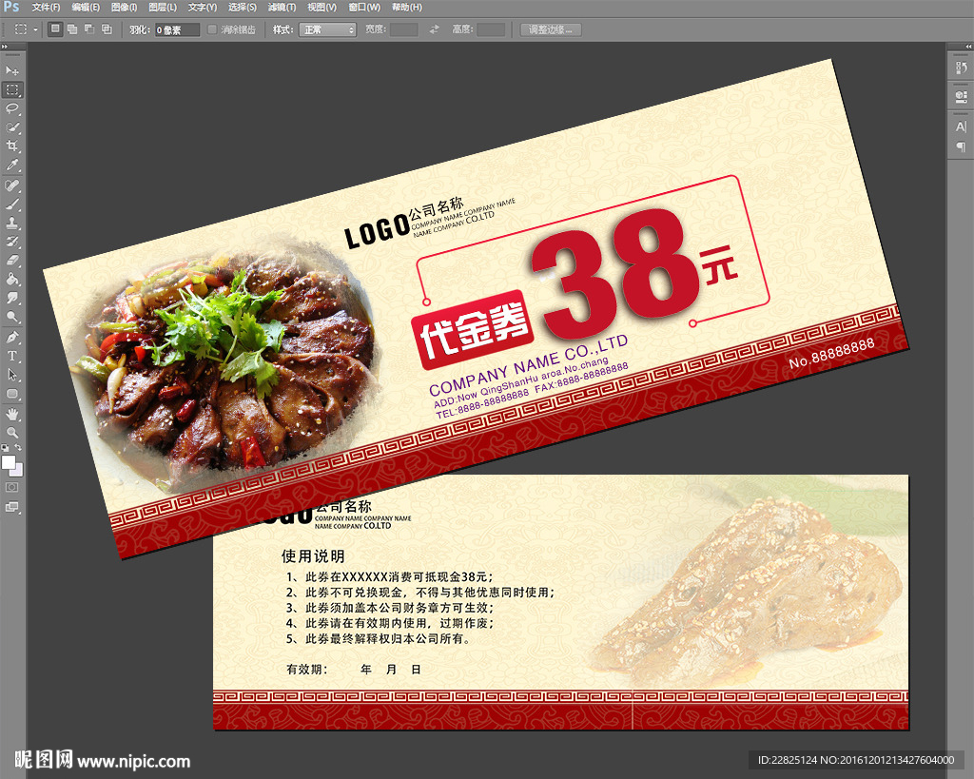Image resolution: width=974 pixels, height=779 pixels.
Task: Select the Quick Selection tool
Action: [x=11, y=127]
